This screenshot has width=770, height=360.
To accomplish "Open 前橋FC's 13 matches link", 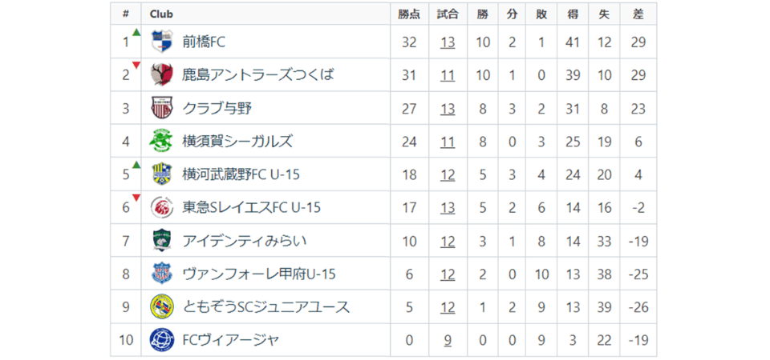I will (448, 42).
